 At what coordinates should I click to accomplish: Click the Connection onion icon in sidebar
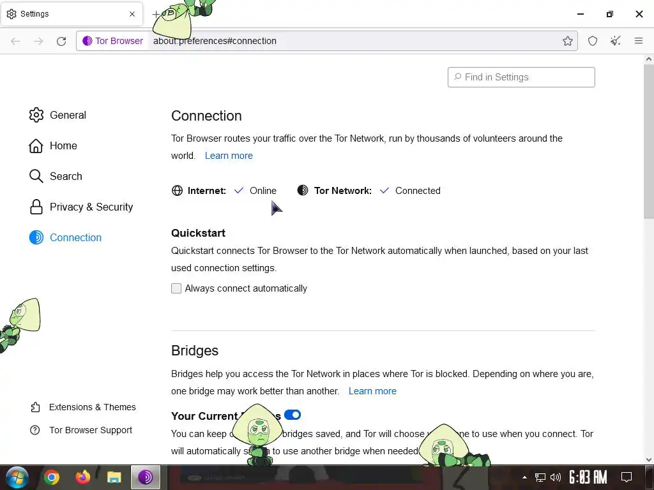point(36,237)
